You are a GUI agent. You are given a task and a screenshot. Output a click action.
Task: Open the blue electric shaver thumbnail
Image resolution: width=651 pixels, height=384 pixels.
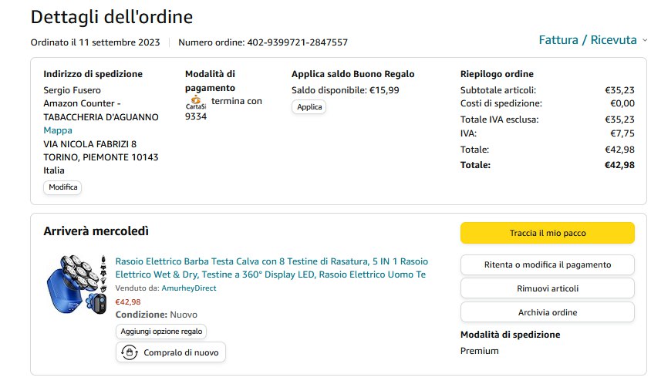[74, 283]
